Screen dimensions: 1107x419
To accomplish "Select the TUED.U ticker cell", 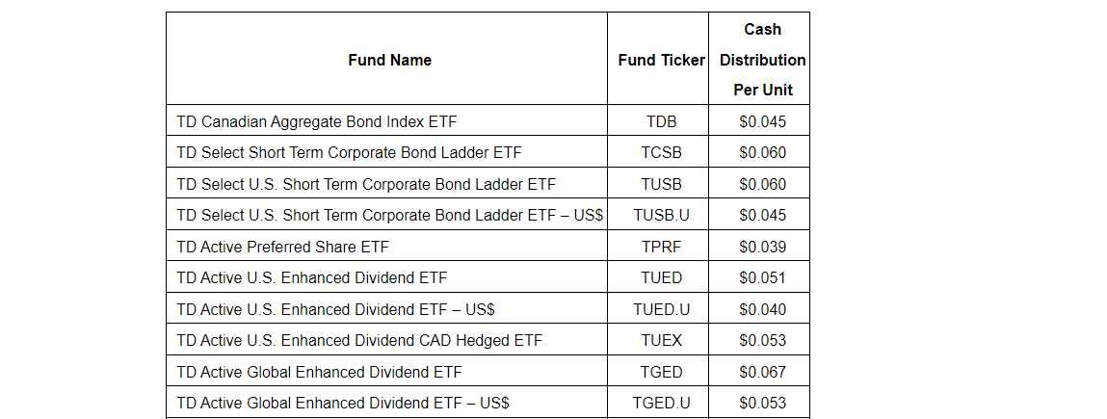I will [x=661, y=309].
